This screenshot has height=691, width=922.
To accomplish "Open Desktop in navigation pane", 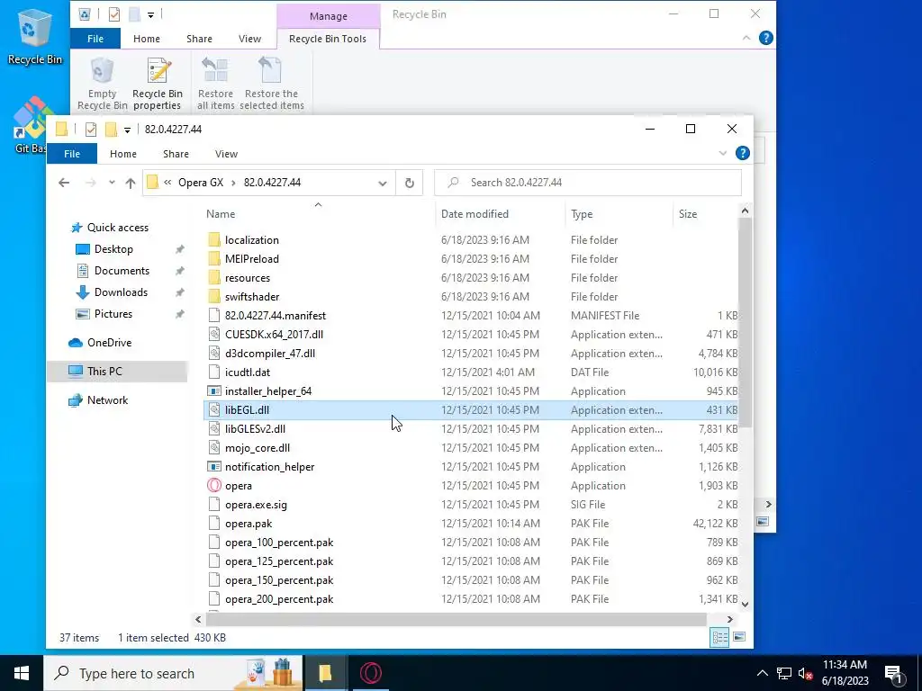I will (x=113, y=250).
